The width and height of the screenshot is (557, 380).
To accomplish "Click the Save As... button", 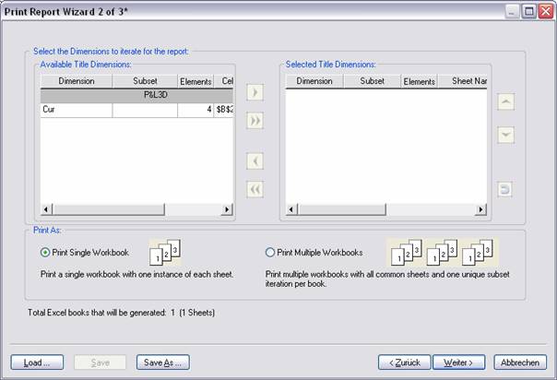I will pos(162,362).
